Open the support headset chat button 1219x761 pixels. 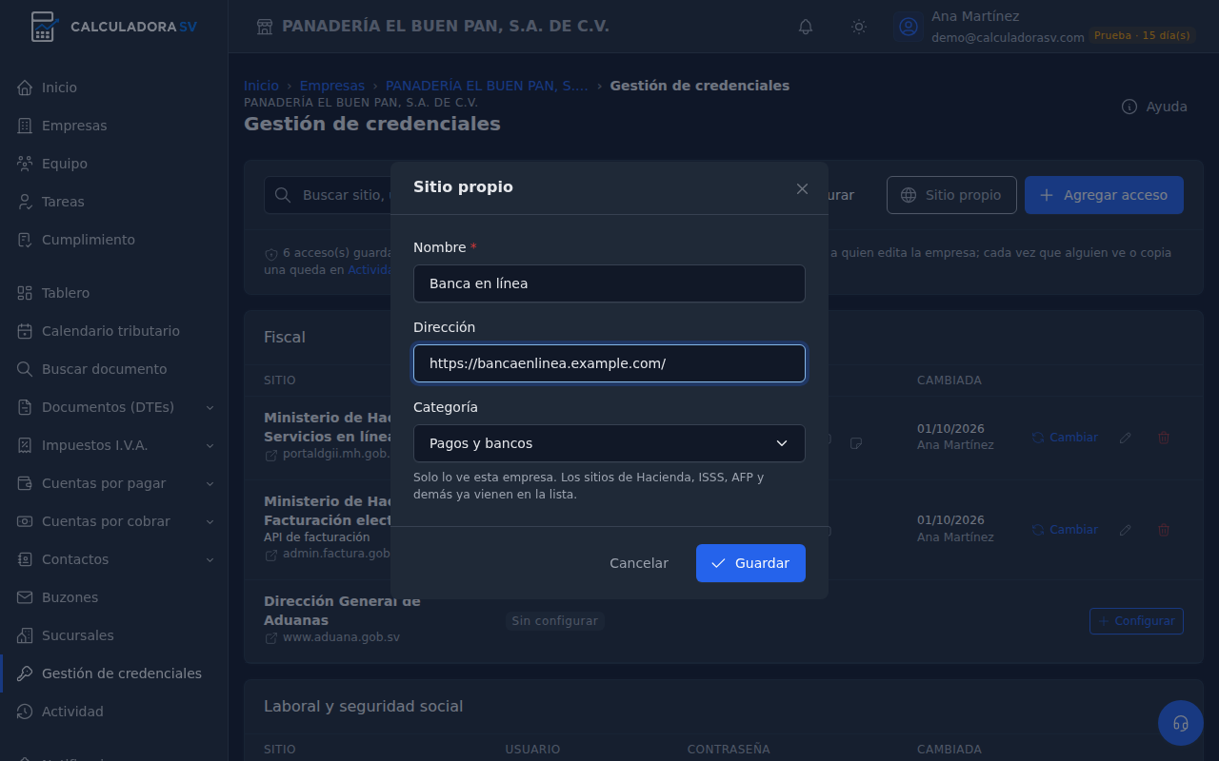tap(1181, 723)
